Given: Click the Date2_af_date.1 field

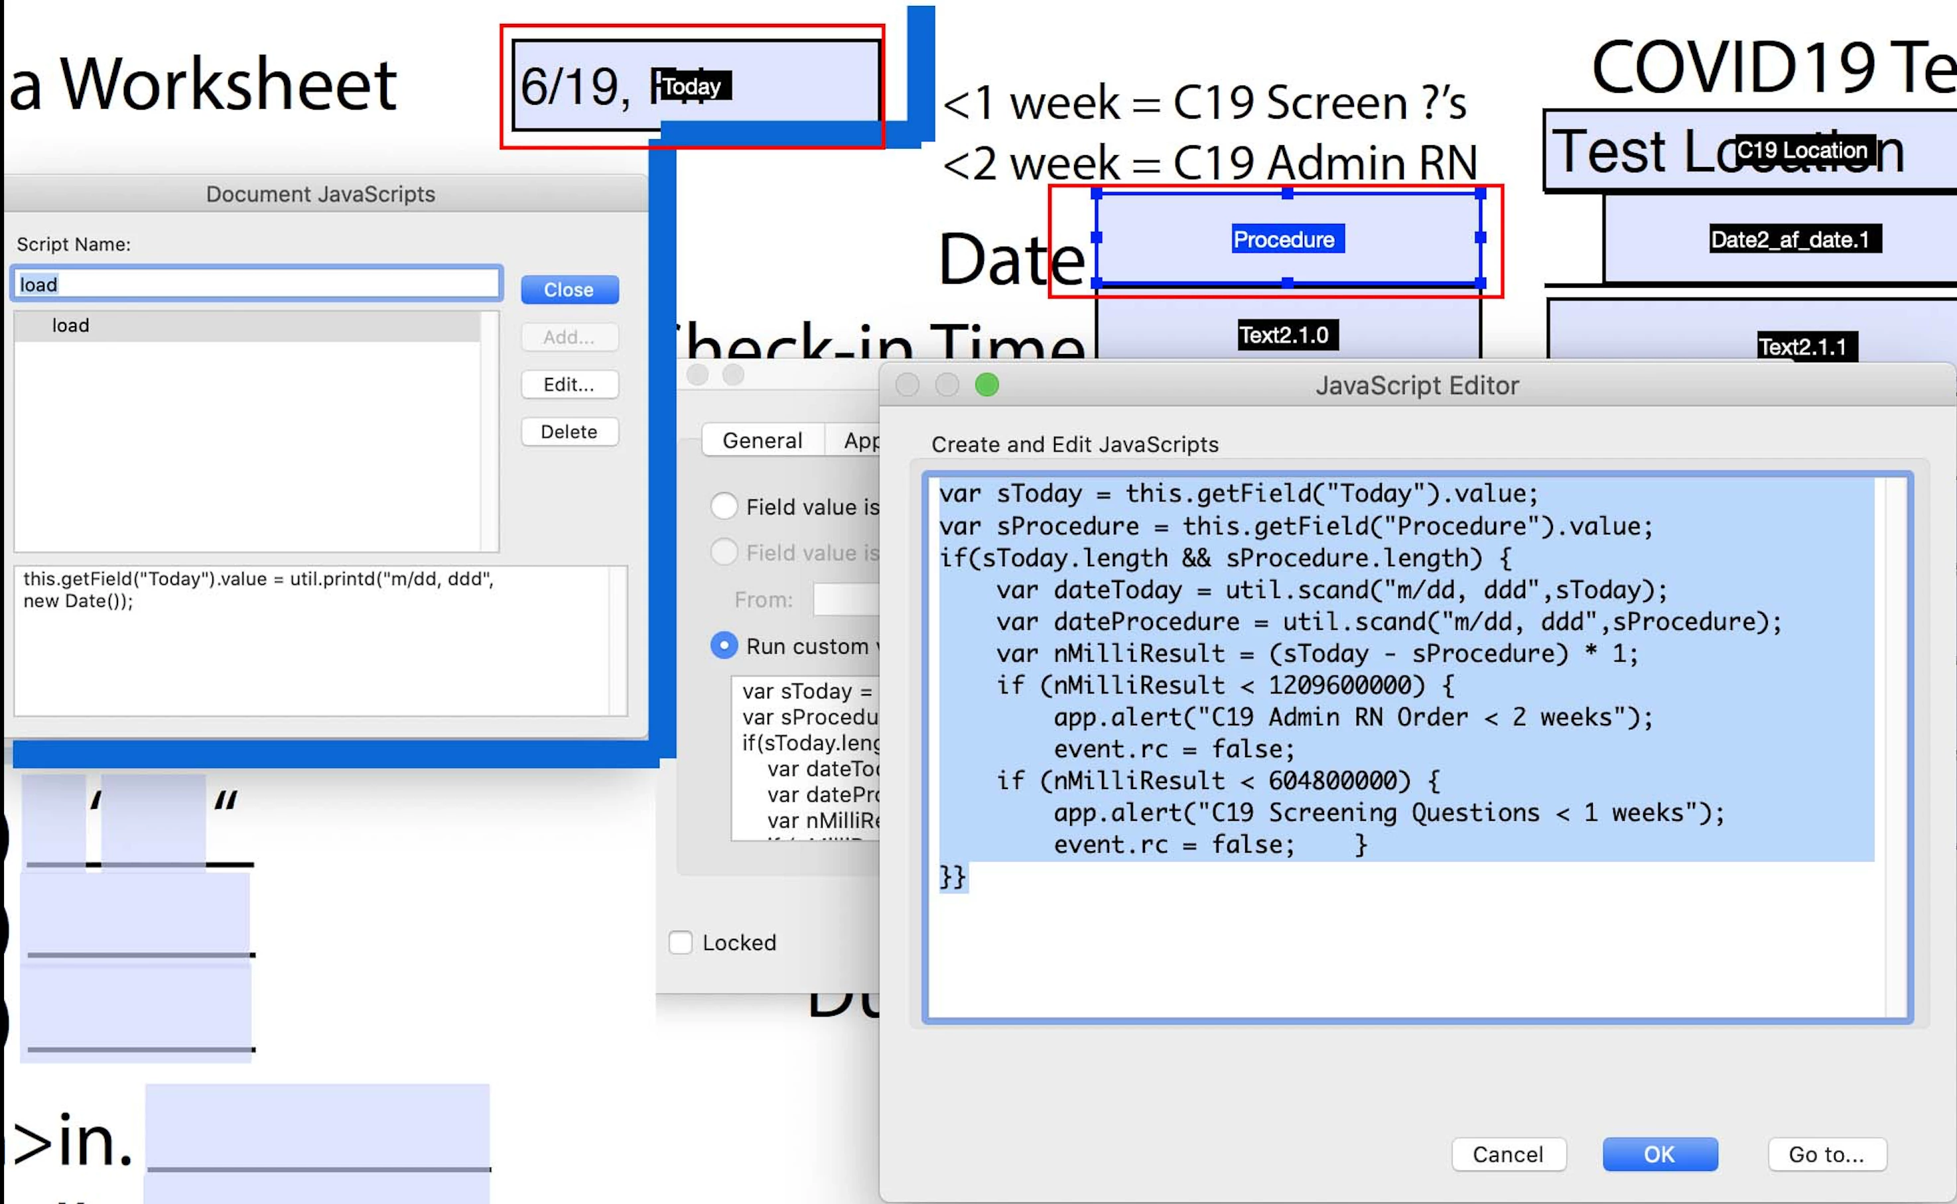Looking at the screenshot, I should click(x=1793, y=239).
